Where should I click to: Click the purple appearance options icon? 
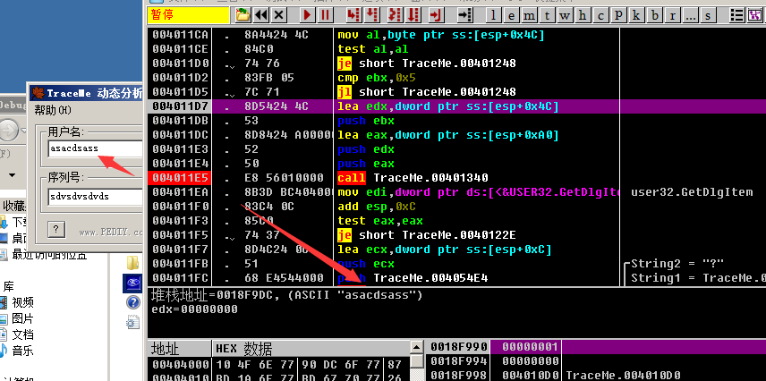tap(755, 15)
